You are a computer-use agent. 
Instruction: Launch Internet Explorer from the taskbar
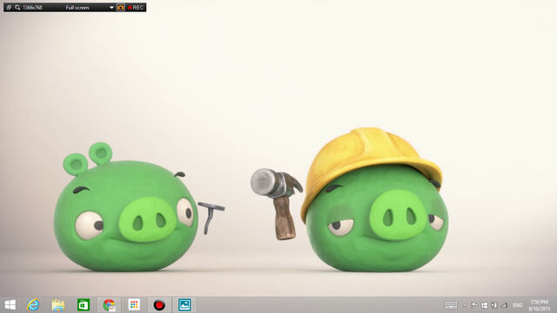tap(33, 305)
